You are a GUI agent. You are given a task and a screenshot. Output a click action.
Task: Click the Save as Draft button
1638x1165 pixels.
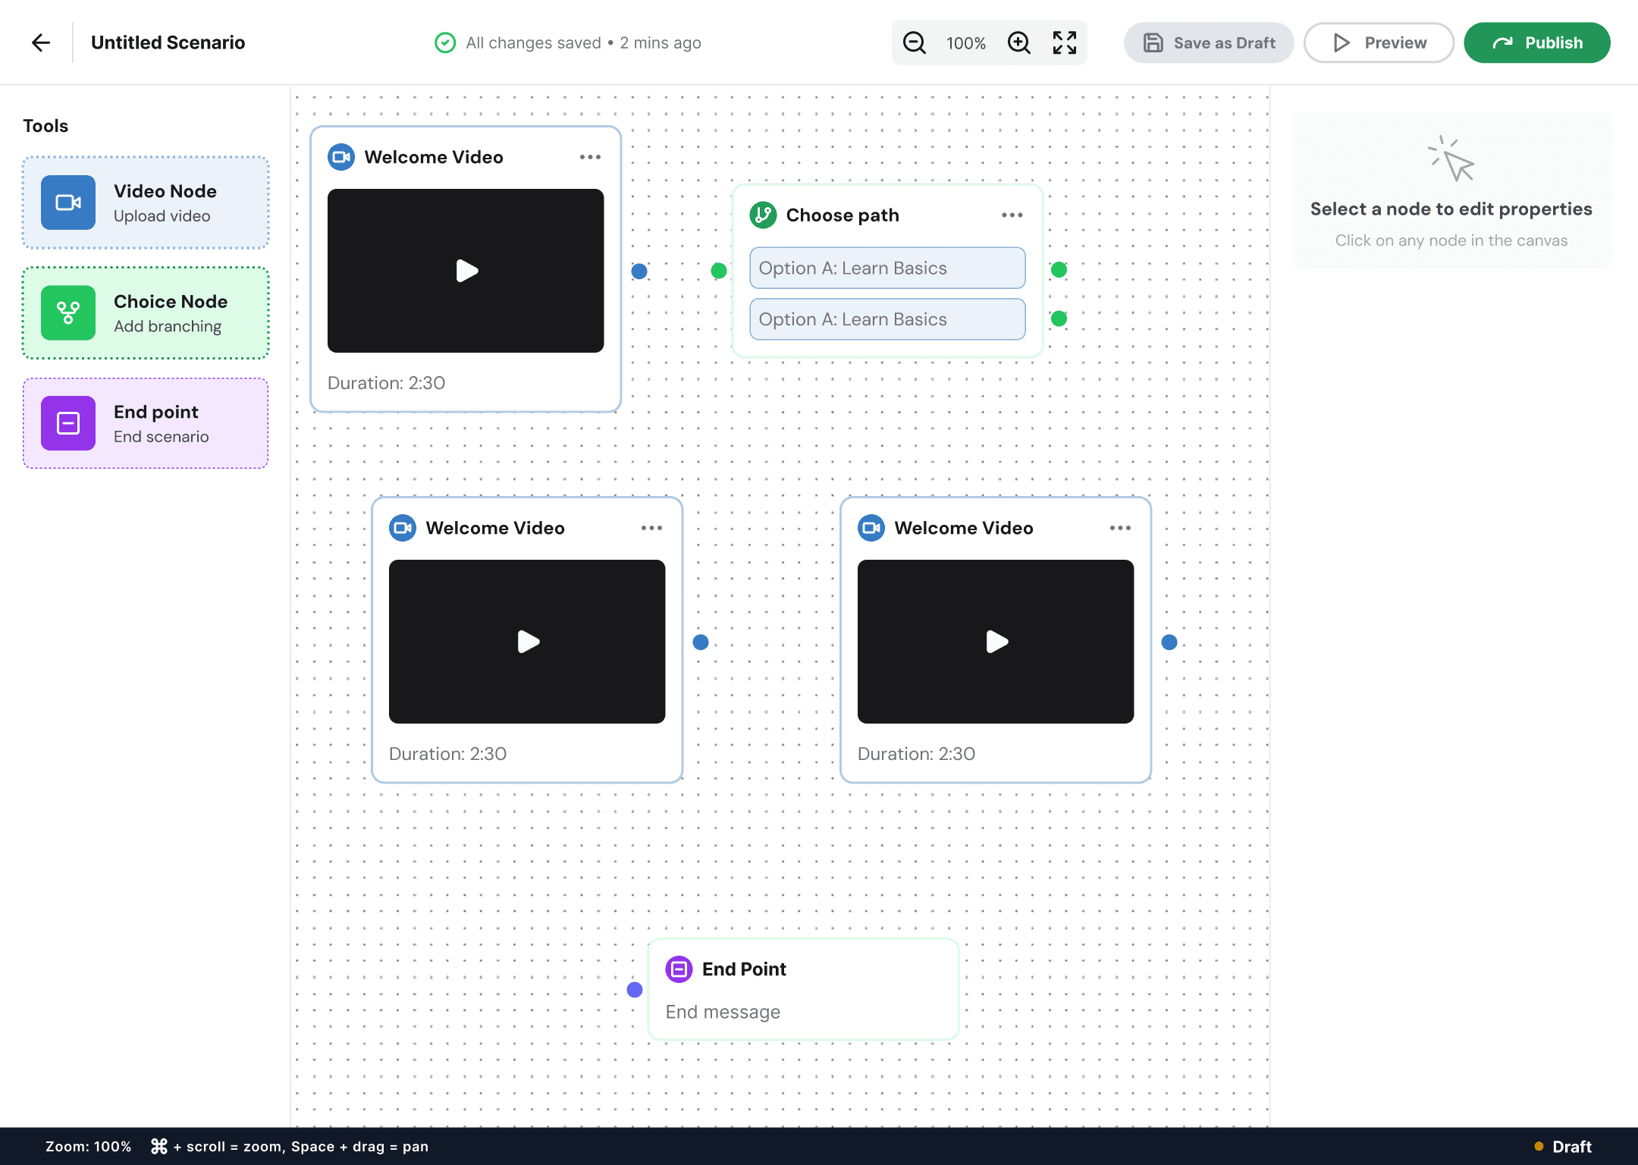click(1209, 42)
